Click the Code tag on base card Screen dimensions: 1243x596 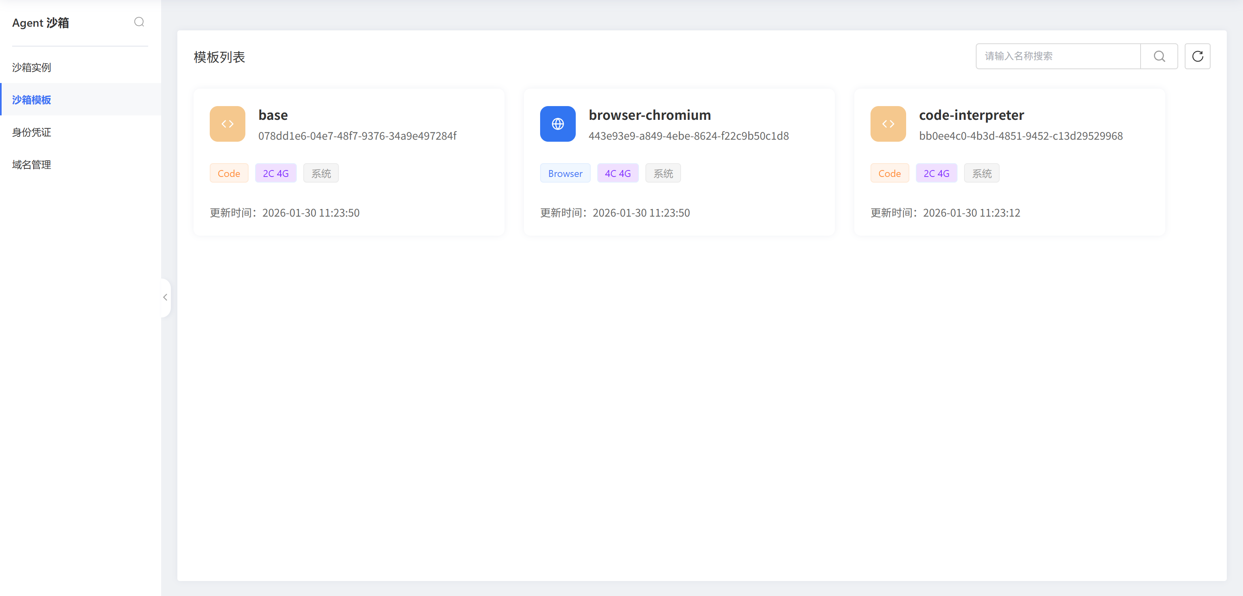[229, 173]
